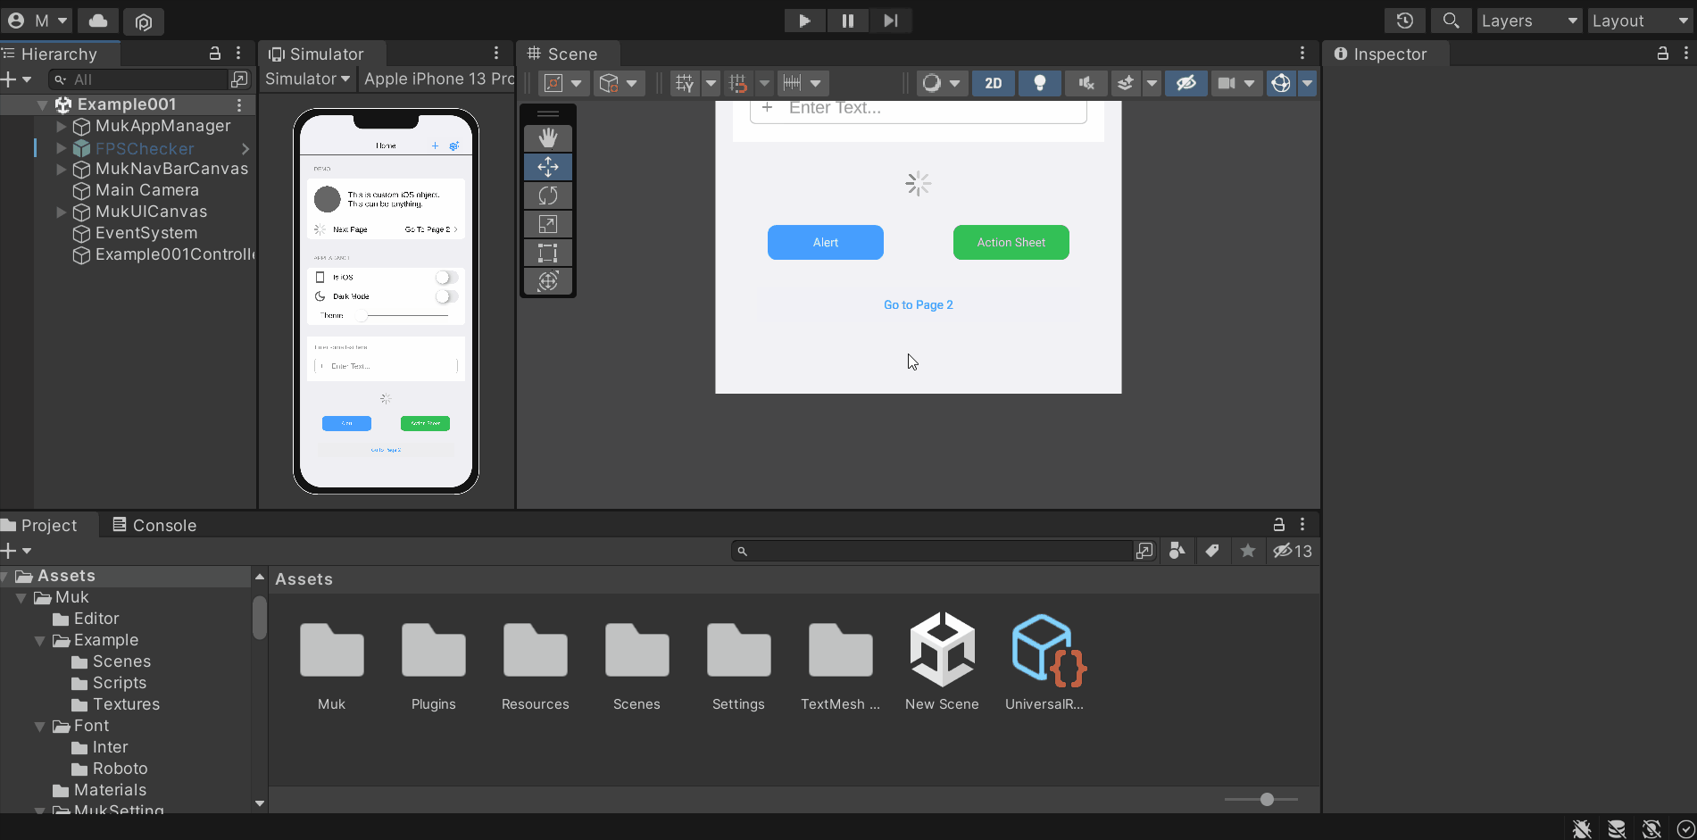Click Project search input field
This screenshot has height=840, width=1697.
933,551
